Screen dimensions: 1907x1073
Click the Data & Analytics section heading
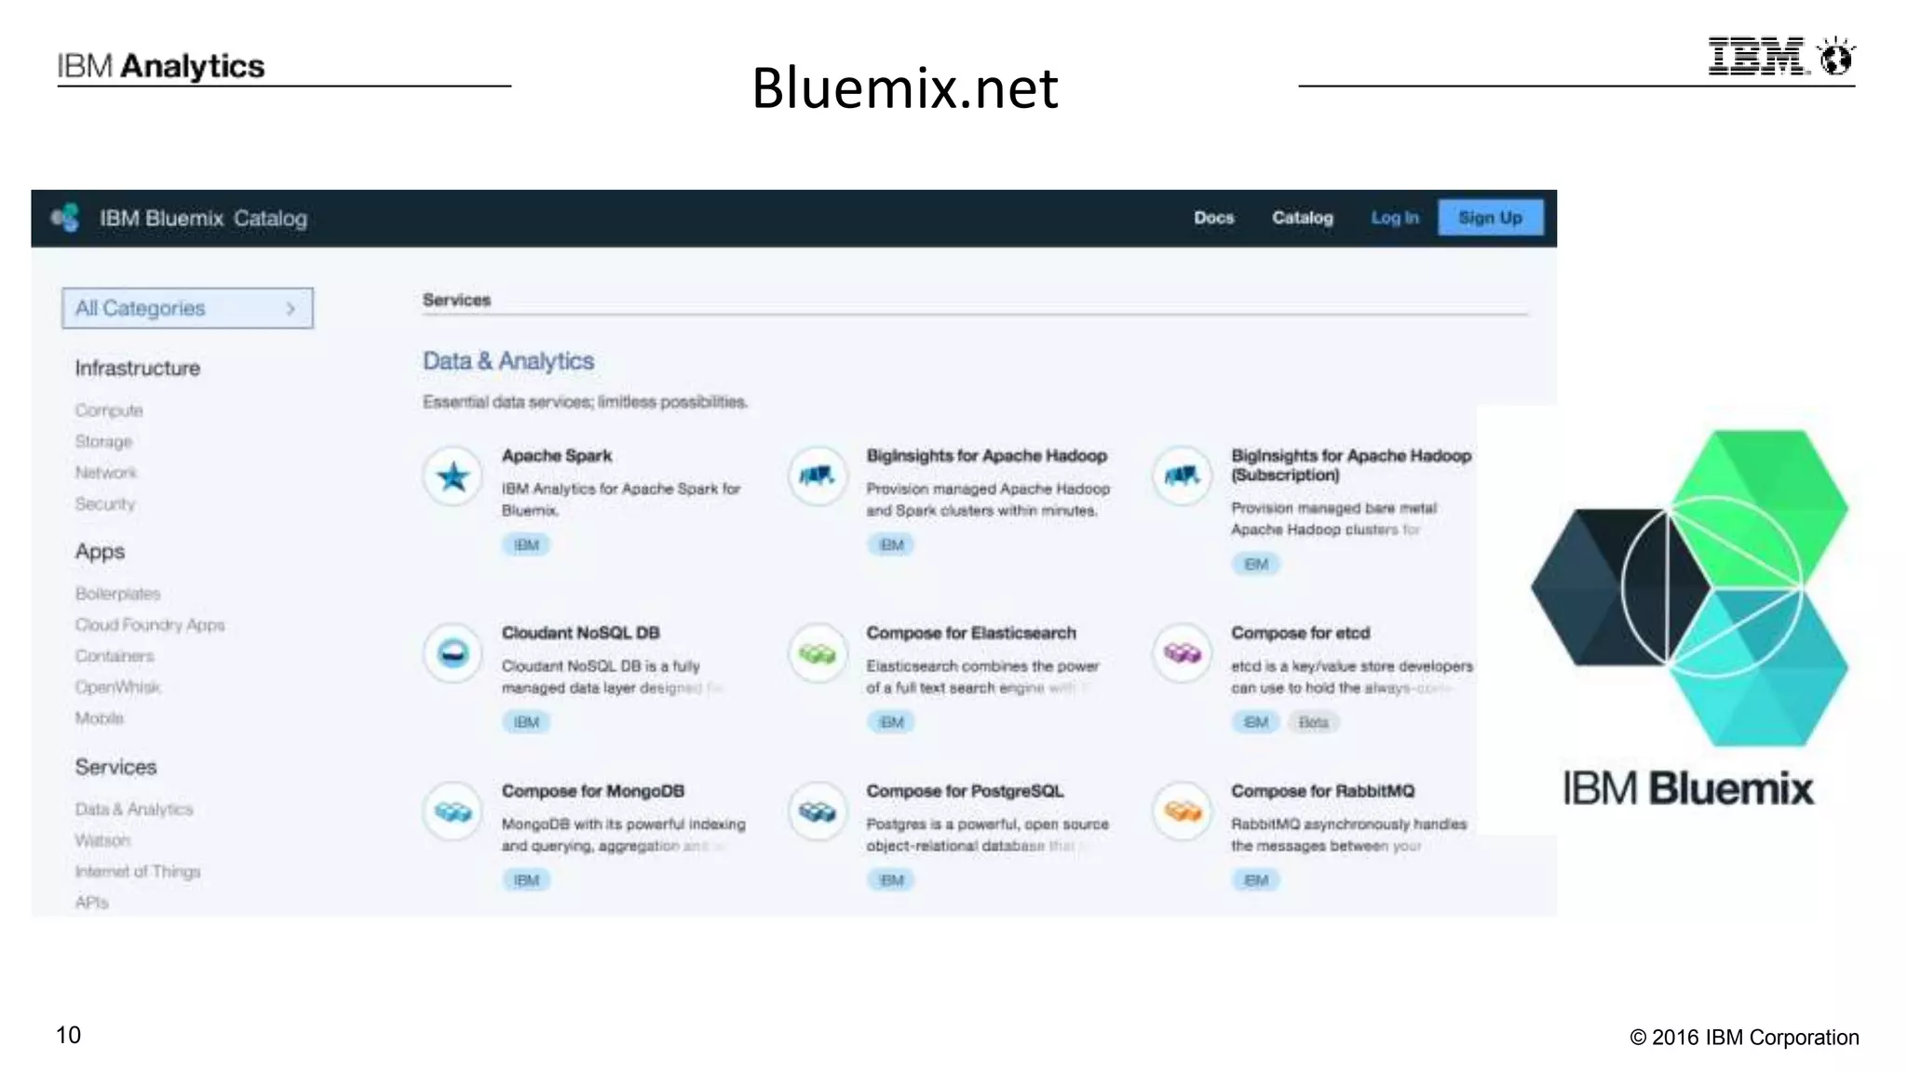(x=508, y=361)
